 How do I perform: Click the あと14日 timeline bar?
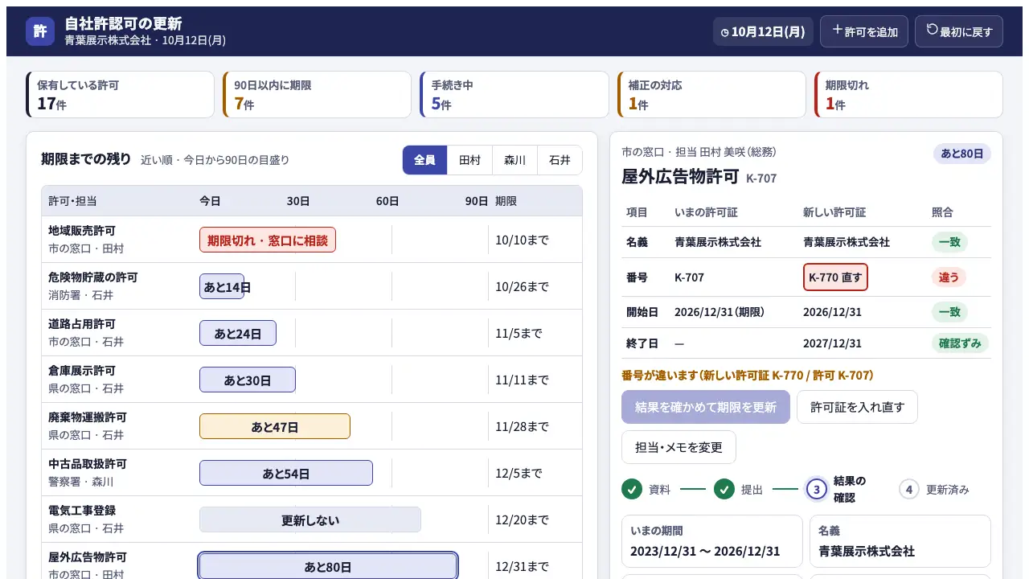click(222, 286)
